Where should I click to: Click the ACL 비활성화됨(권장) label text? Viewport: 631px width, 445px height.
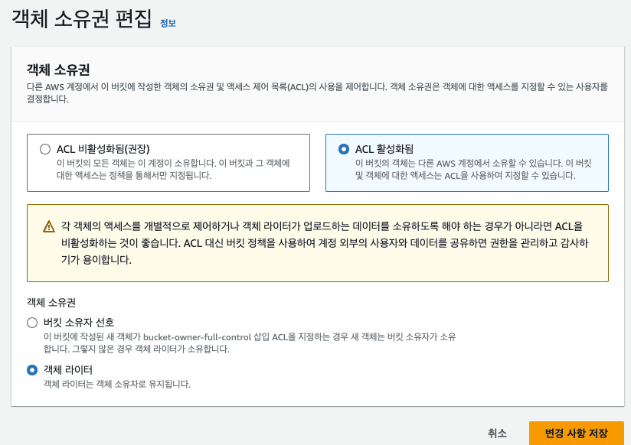tap(103, 149)
